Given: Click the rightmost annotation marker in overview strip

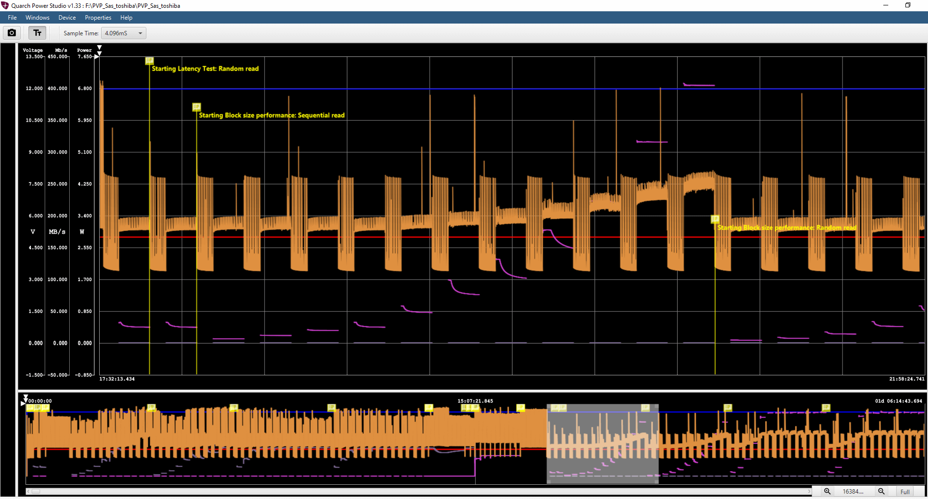Looking at the screenshot, I should (826, 408).
